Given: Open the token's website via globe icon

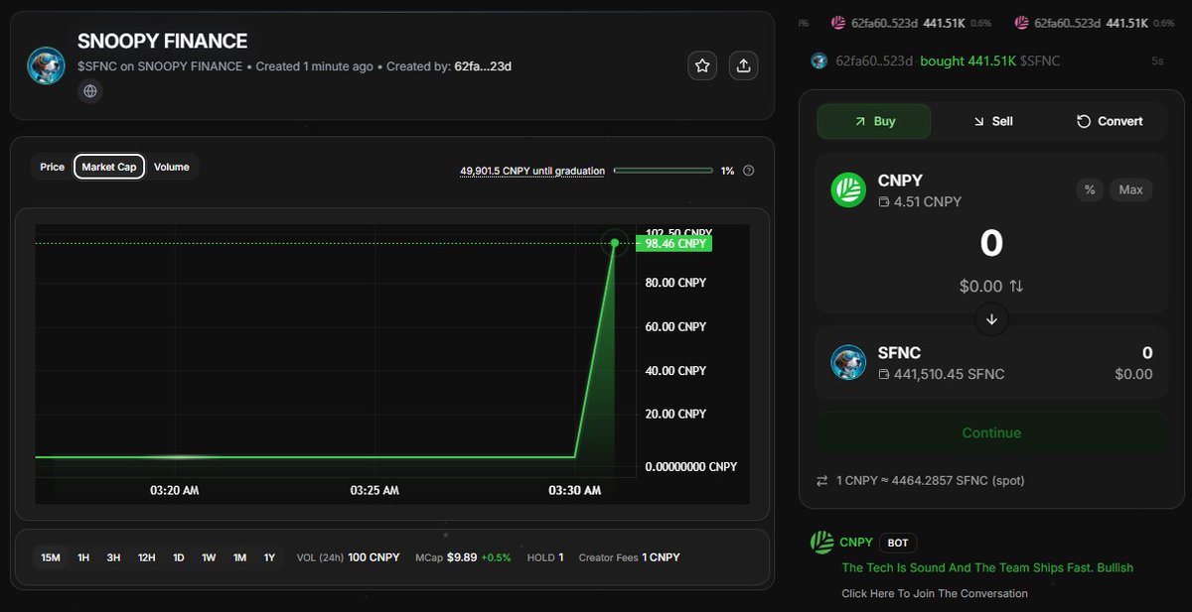Looking at the screenshot, I should [x=89, y=90].
